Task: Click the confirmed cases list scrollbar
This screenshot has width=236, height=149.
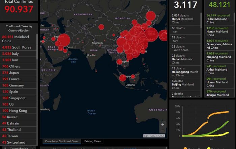Action: (37, 68)
